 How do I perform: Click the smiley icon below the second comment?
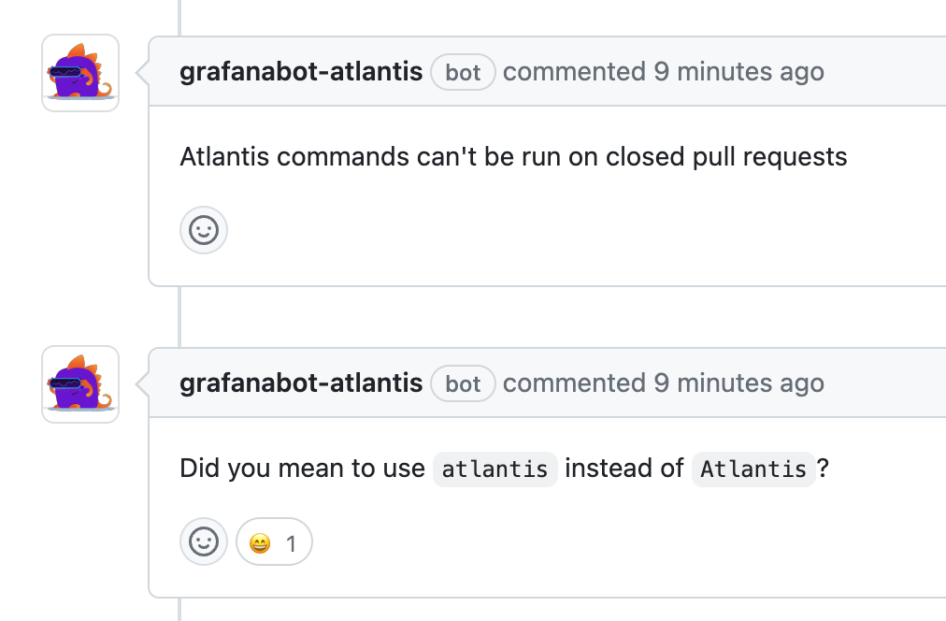click(203, 542)
